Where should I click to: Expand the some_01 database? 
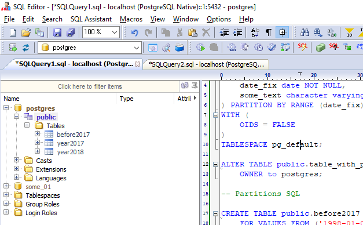[x=6, y=186]
